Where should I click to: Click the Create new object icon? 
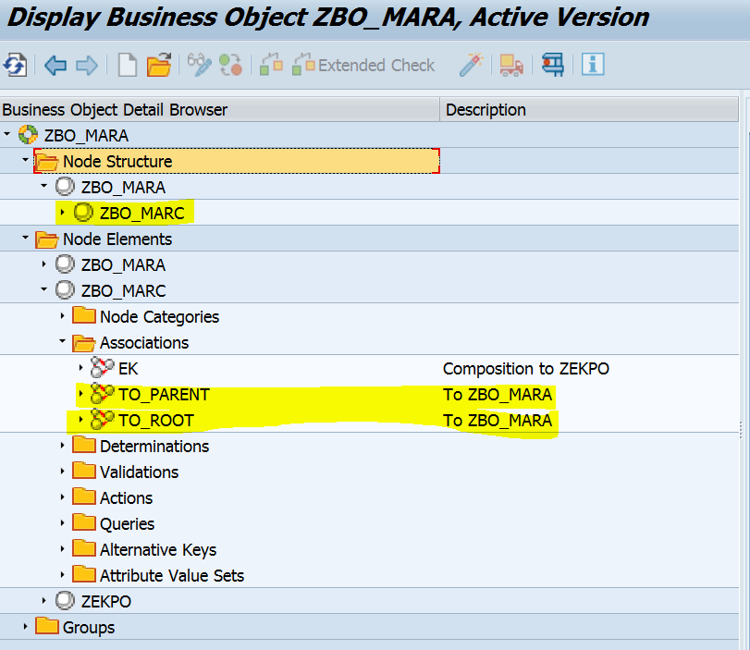point(127,65)
